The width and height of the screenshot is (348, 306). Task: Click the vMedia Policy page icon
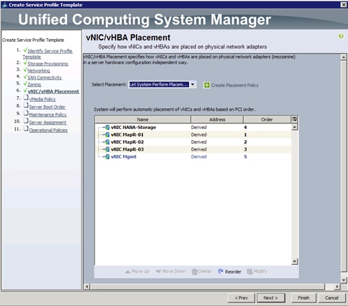point(26,98)
